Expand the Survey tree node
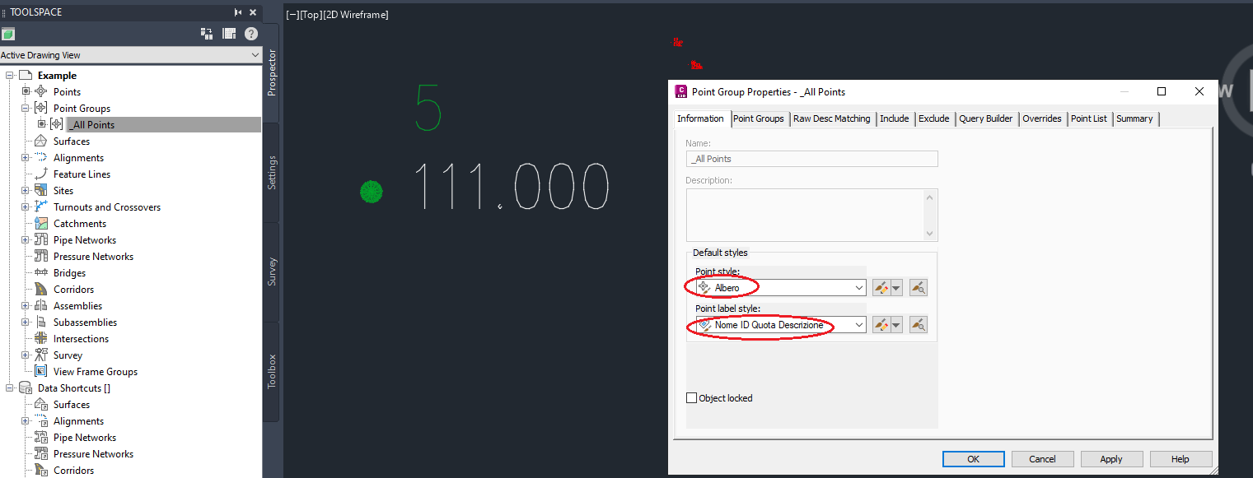This screenshot has width=1253, height=478. click(26, 355)
